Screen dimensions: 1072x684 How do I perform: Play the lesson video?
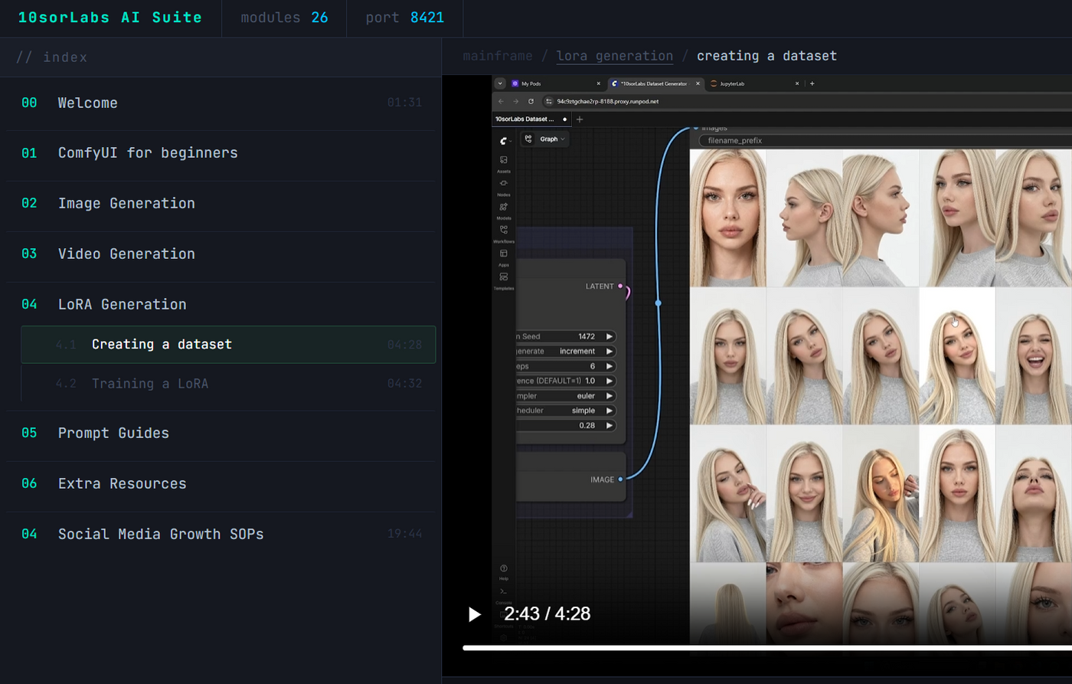475,614
